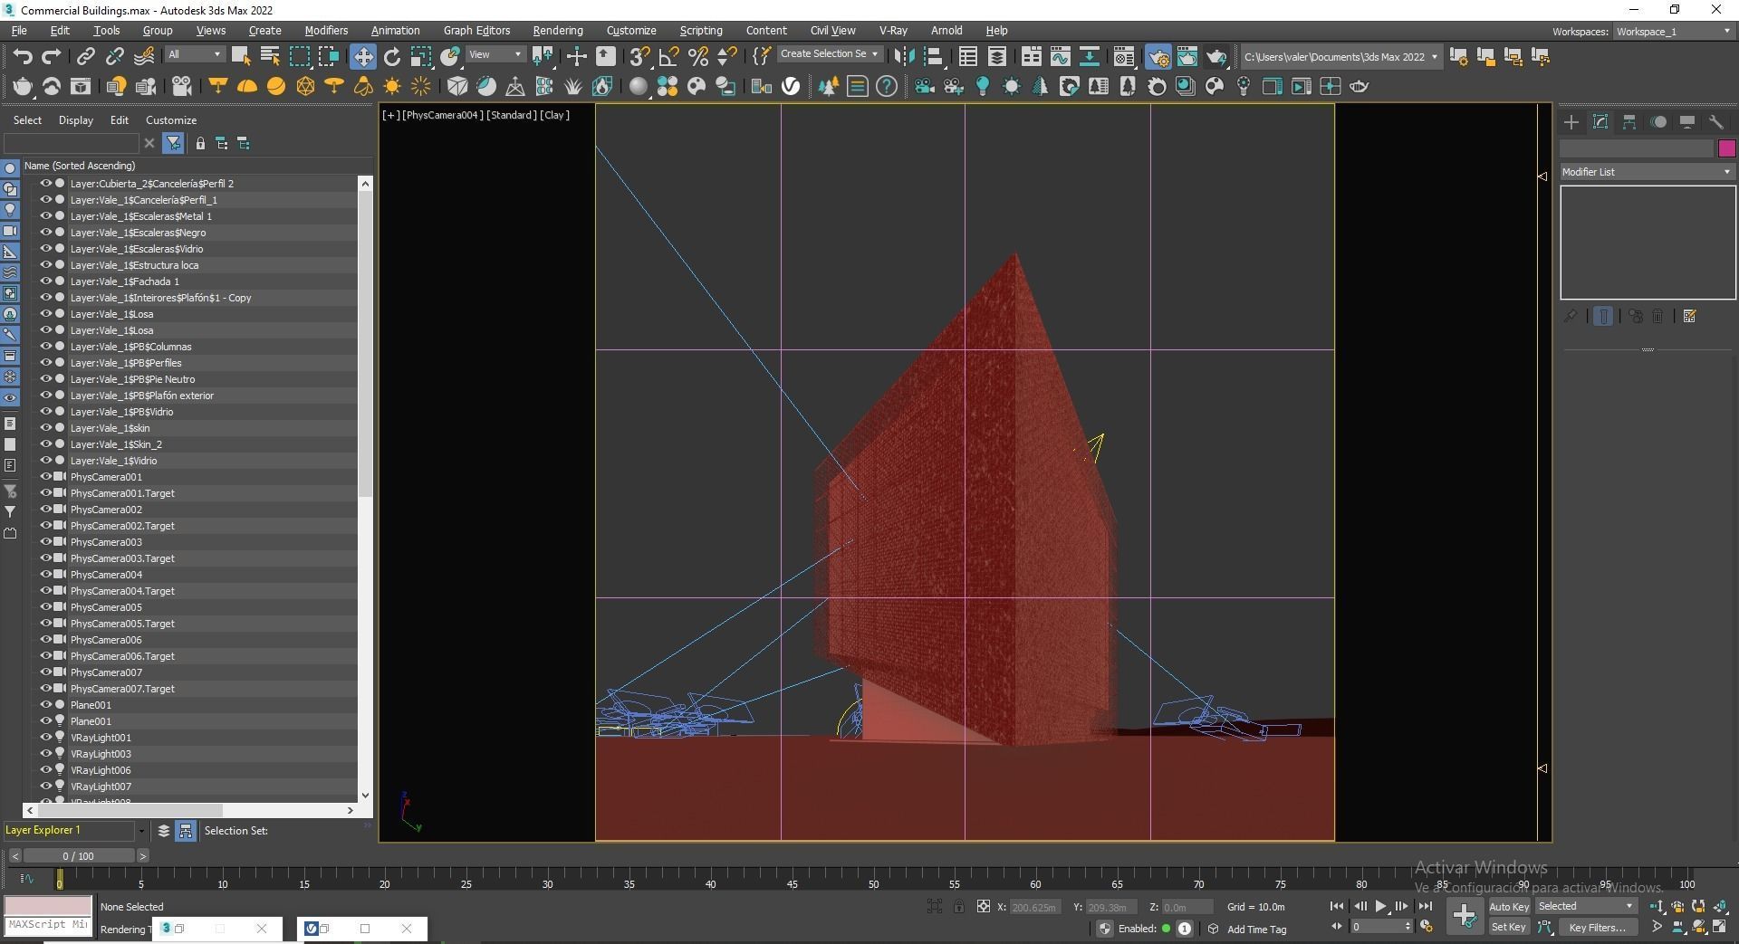Image resolution: width=1739 pixels, height=944 pixels.
Task: Activate the Select and Rotate tool
Action: point(392,56)
